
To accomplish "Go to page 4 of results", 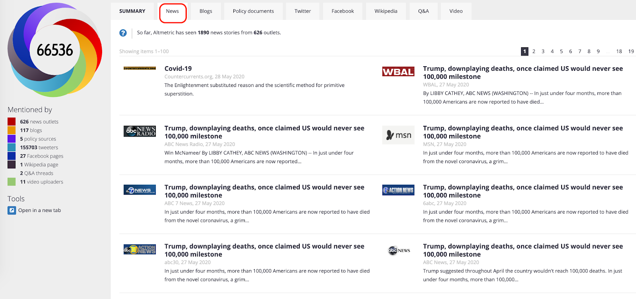I will pos(552,51).
